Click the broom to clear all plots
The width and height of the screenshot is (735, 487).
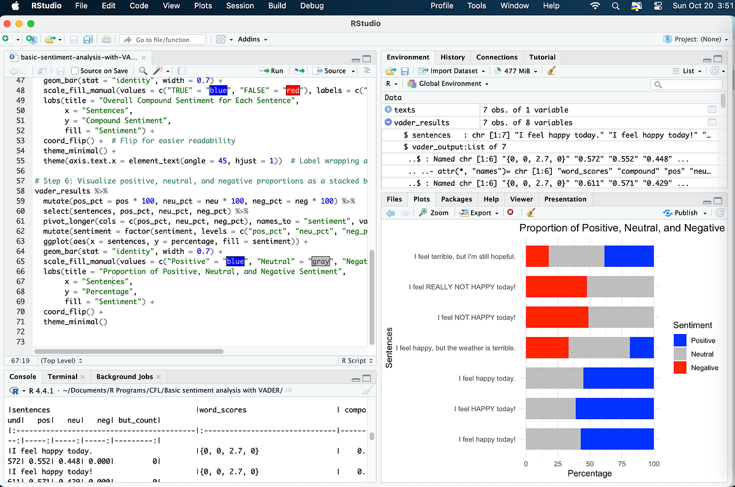(x=530, y=213)
